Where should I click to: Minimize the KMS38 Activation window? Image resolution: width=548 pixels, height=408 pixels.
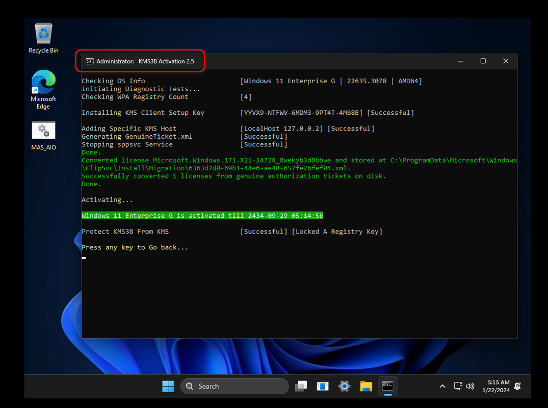pos(461,61)
